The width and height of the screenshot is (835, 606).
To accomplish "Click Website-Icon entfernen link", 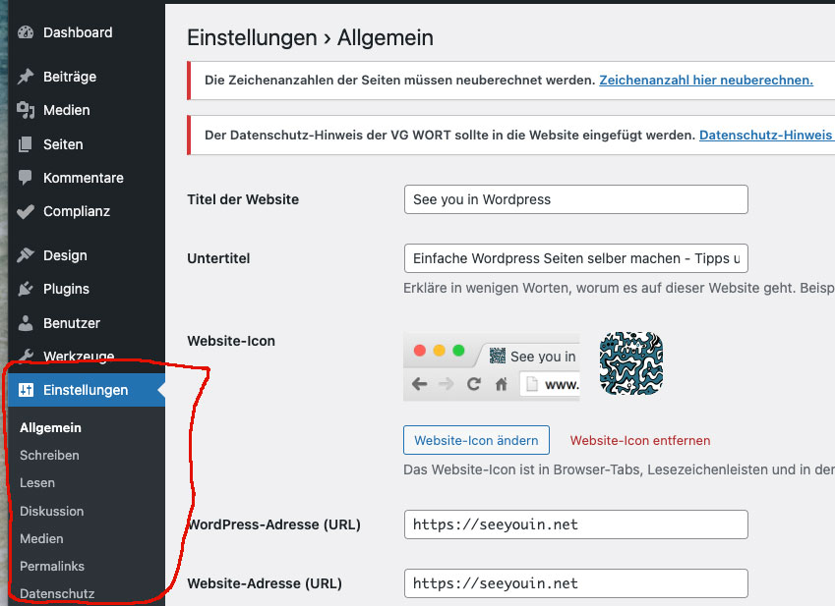I will pos(639,440).
